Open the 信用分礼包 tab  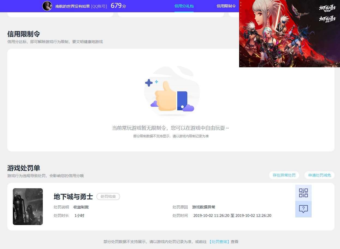[x=184, y=6]
